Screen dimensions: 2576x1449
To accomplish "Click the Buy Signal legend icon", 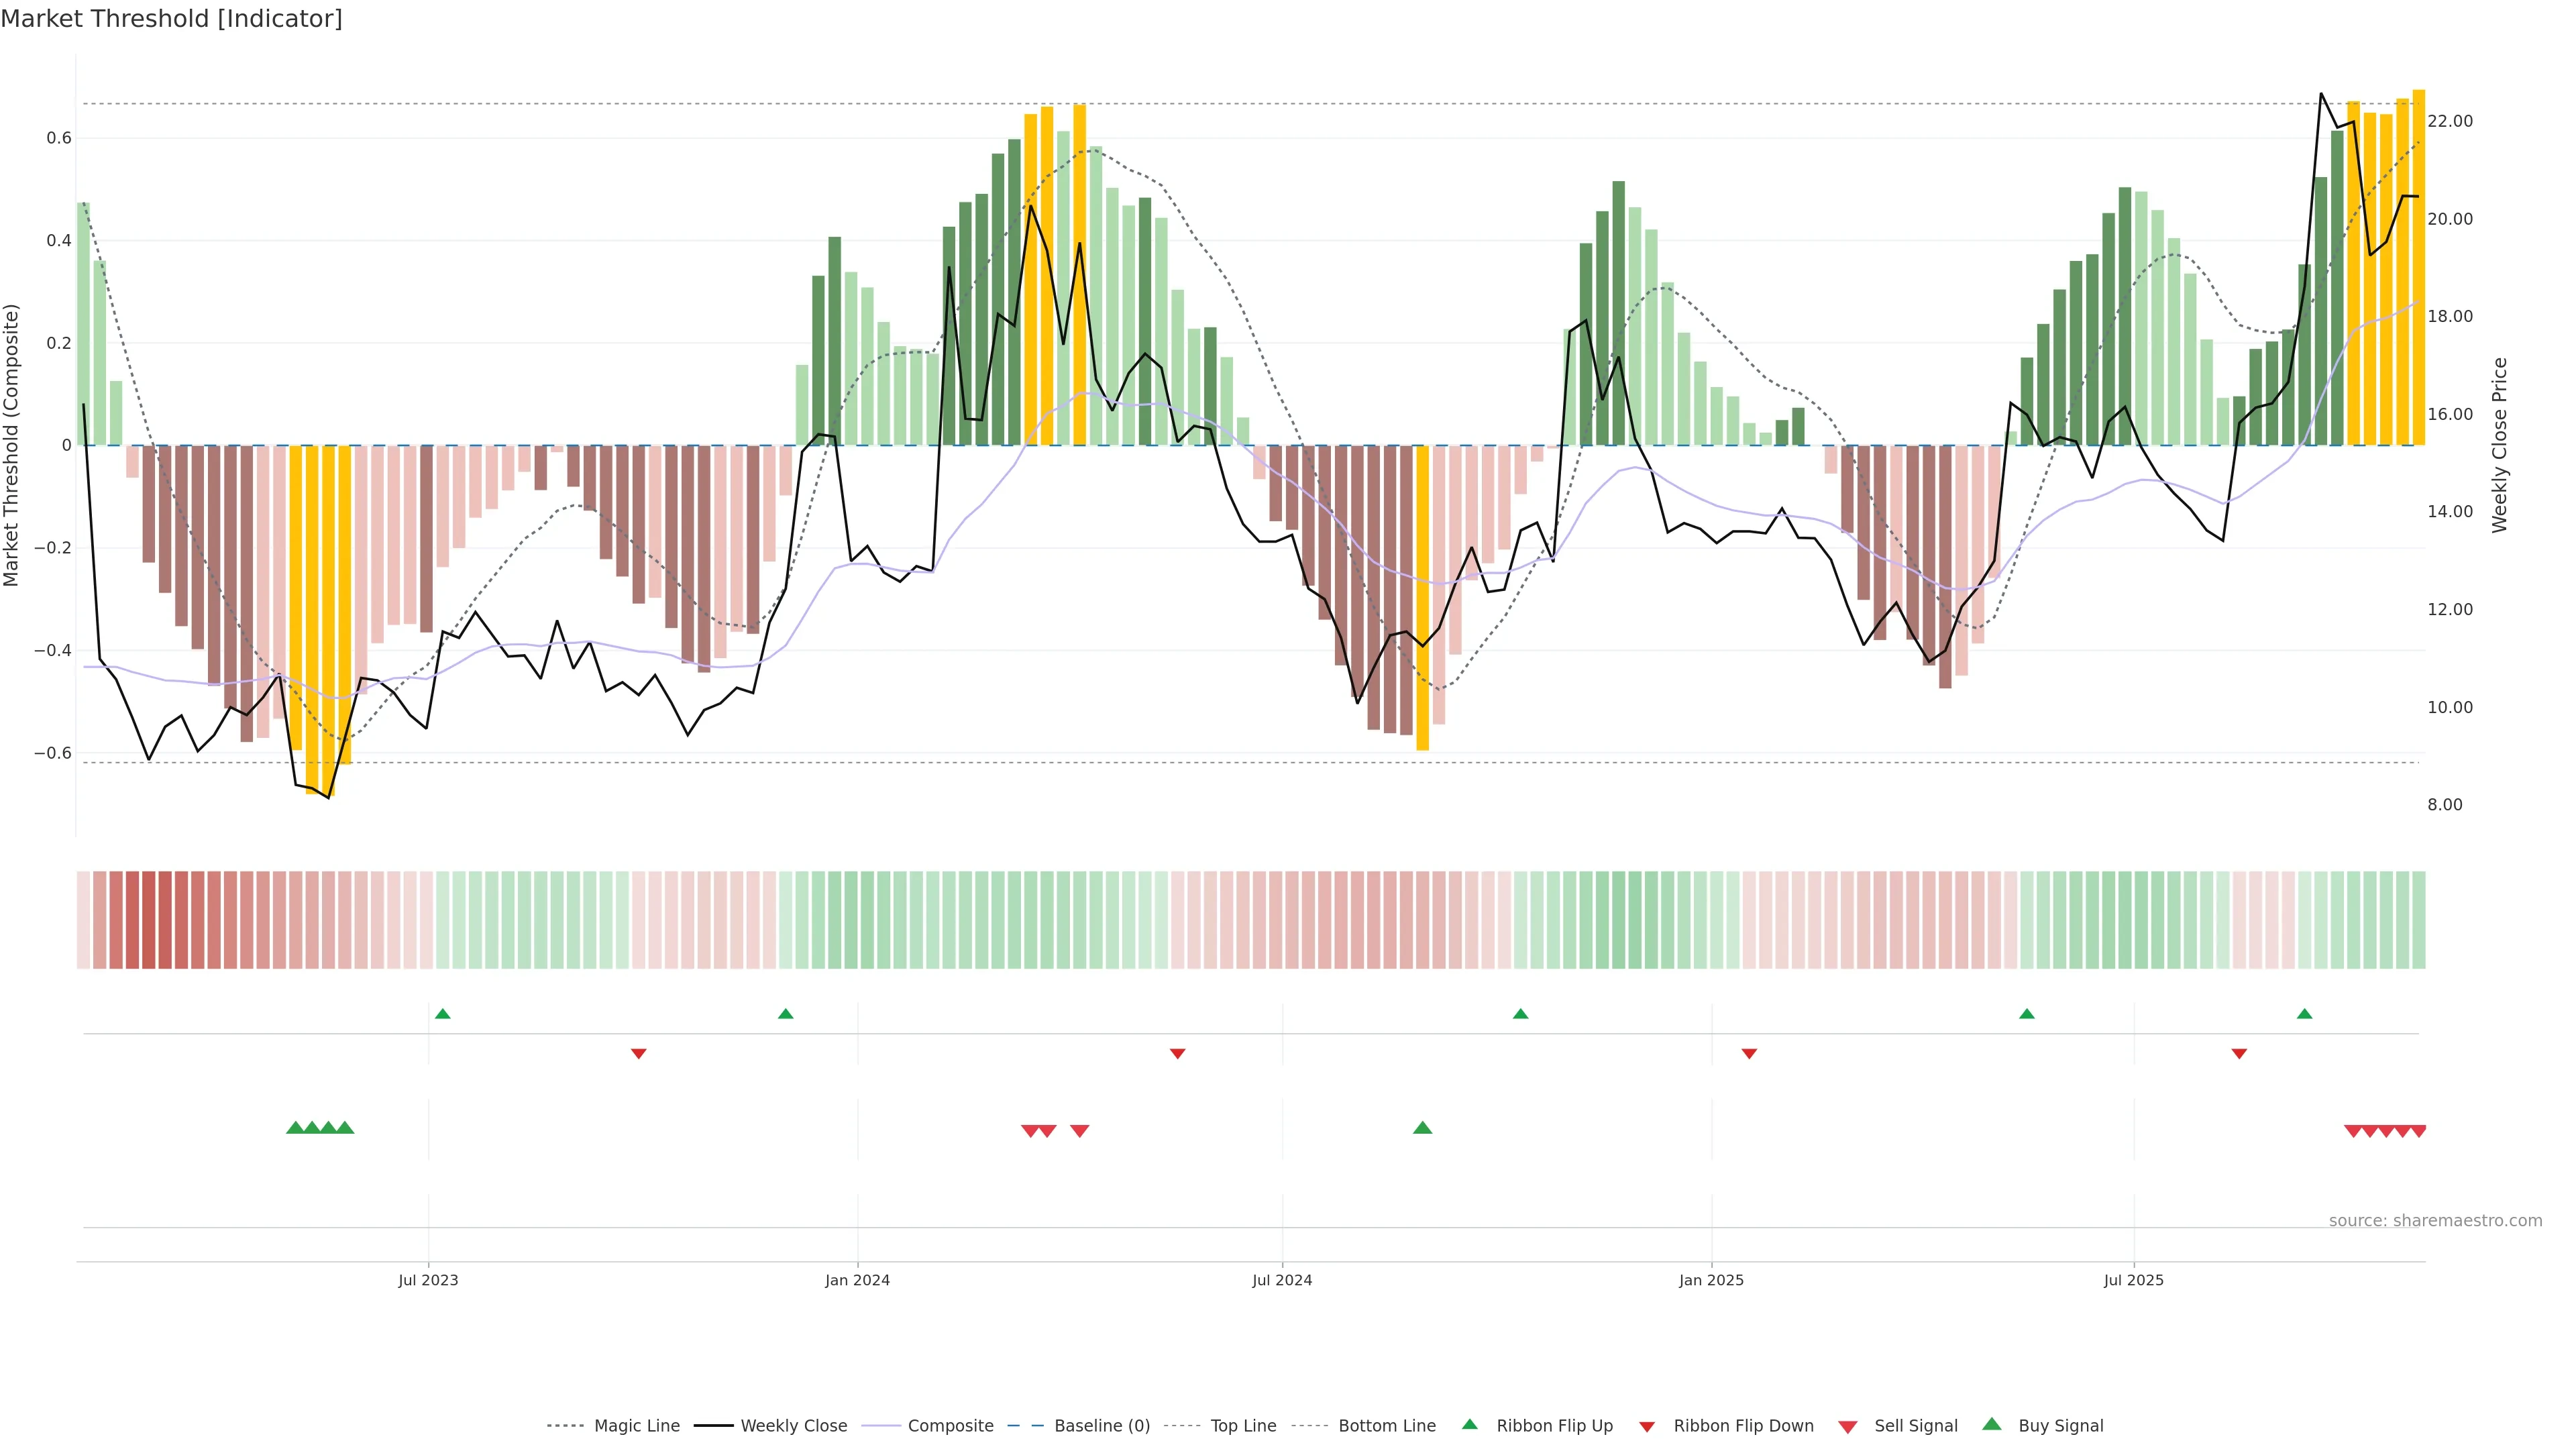I will (x=1991, y=1424).
